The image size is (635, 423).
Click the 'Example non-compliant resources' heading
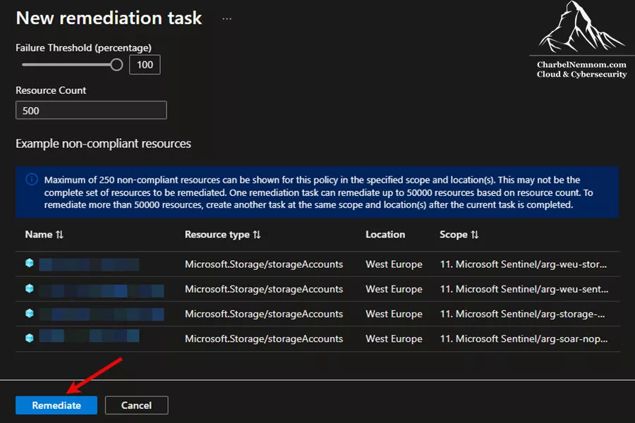click(x=103, y=144)
